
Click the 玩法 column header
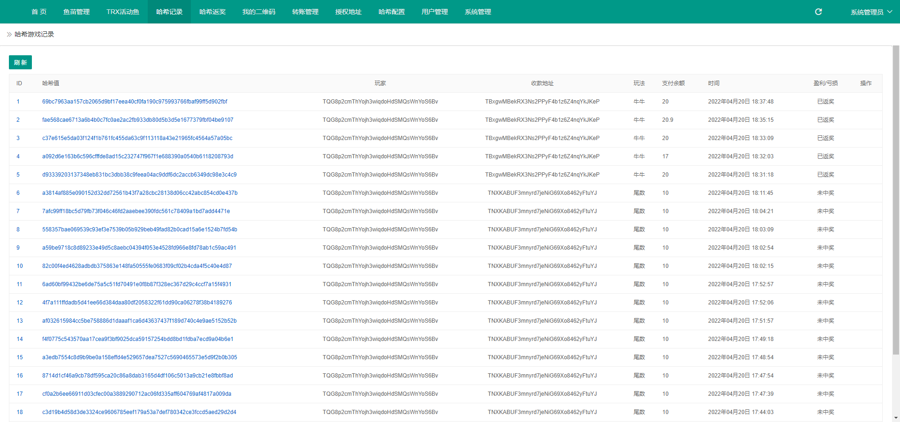[x=639, y=83]
